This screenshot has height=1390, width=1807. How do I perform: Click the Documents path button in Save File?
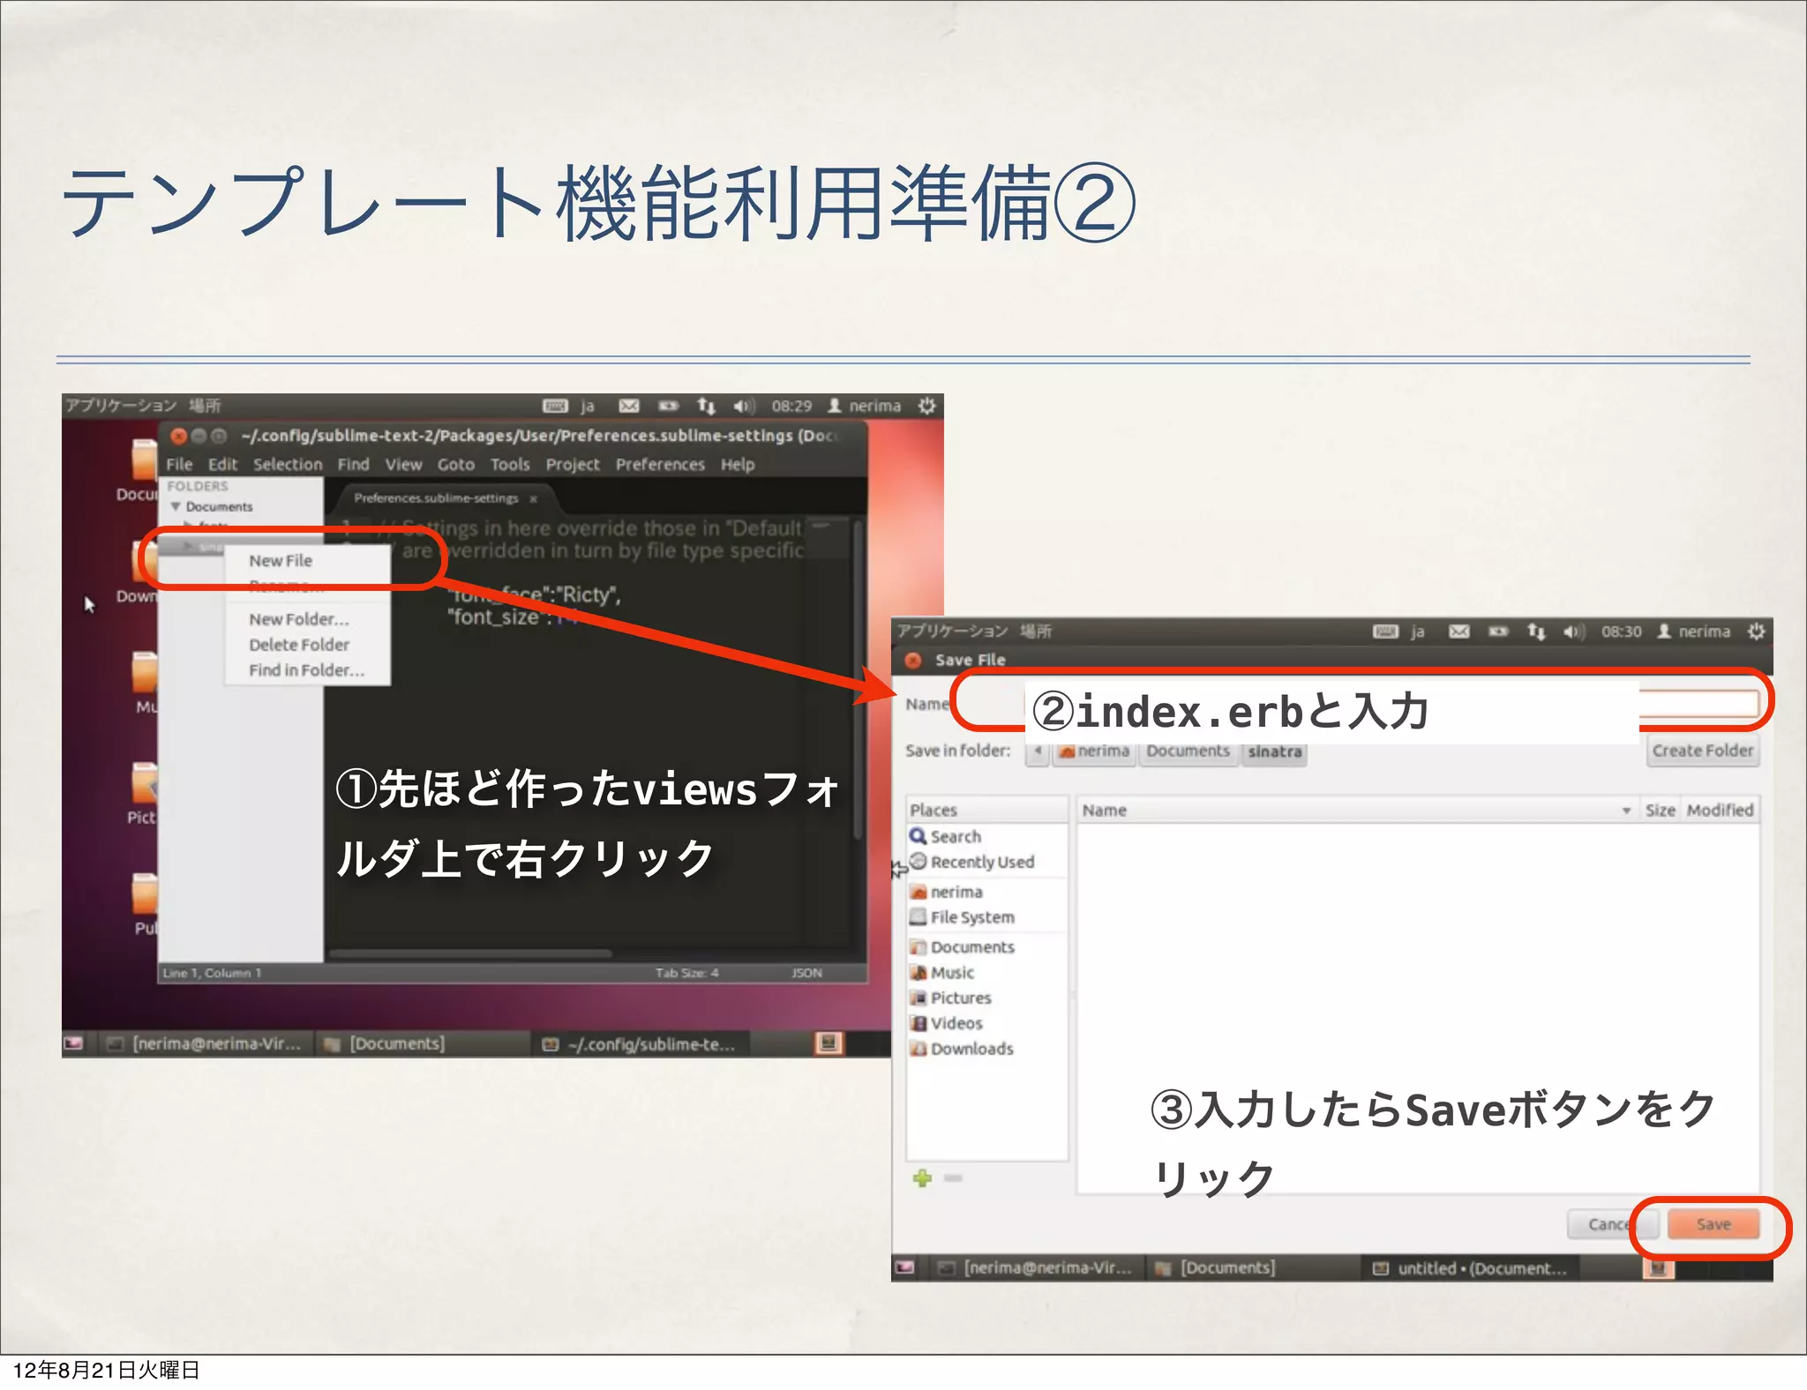point(1188,751)
